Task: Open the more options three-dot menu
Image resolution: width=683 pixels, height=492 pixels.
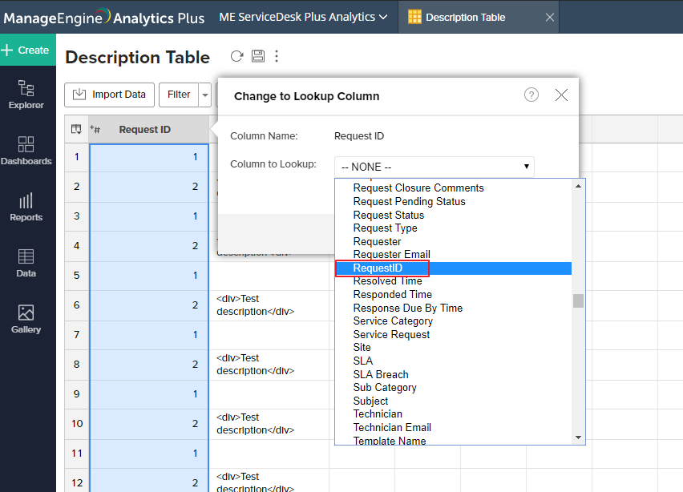Action: (277, 56)
